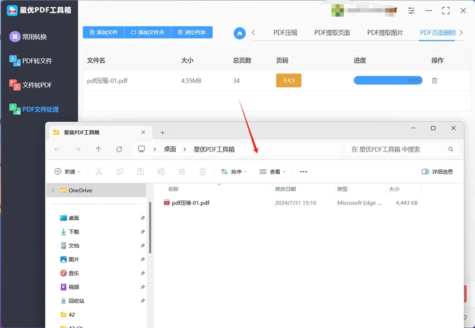The height and width of the screenshot is (328, 475).
Task: Click the Copy icon in Explorer toolbar
Action: 120,172
